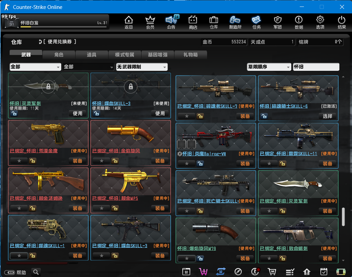Toggle favorite star on 靓金汤姆逊
Image resolution: width=352 pixels, height=277 pixels.
pos(19,208)
